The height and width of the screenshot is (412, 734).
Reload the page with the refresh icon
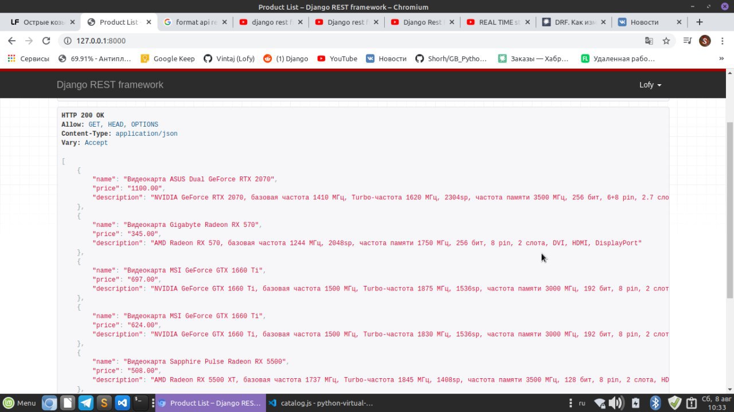coord(46,41)
